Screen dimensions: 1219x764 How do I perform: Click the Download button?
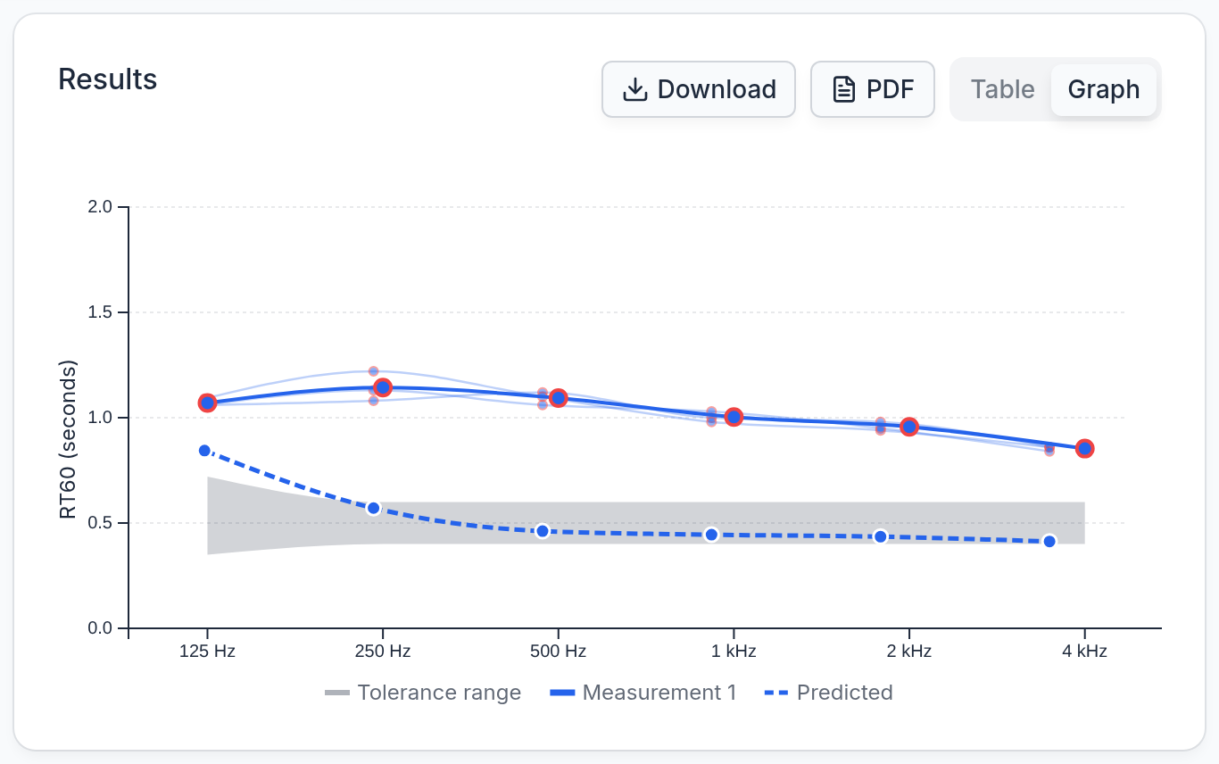[x=699, y=89]
